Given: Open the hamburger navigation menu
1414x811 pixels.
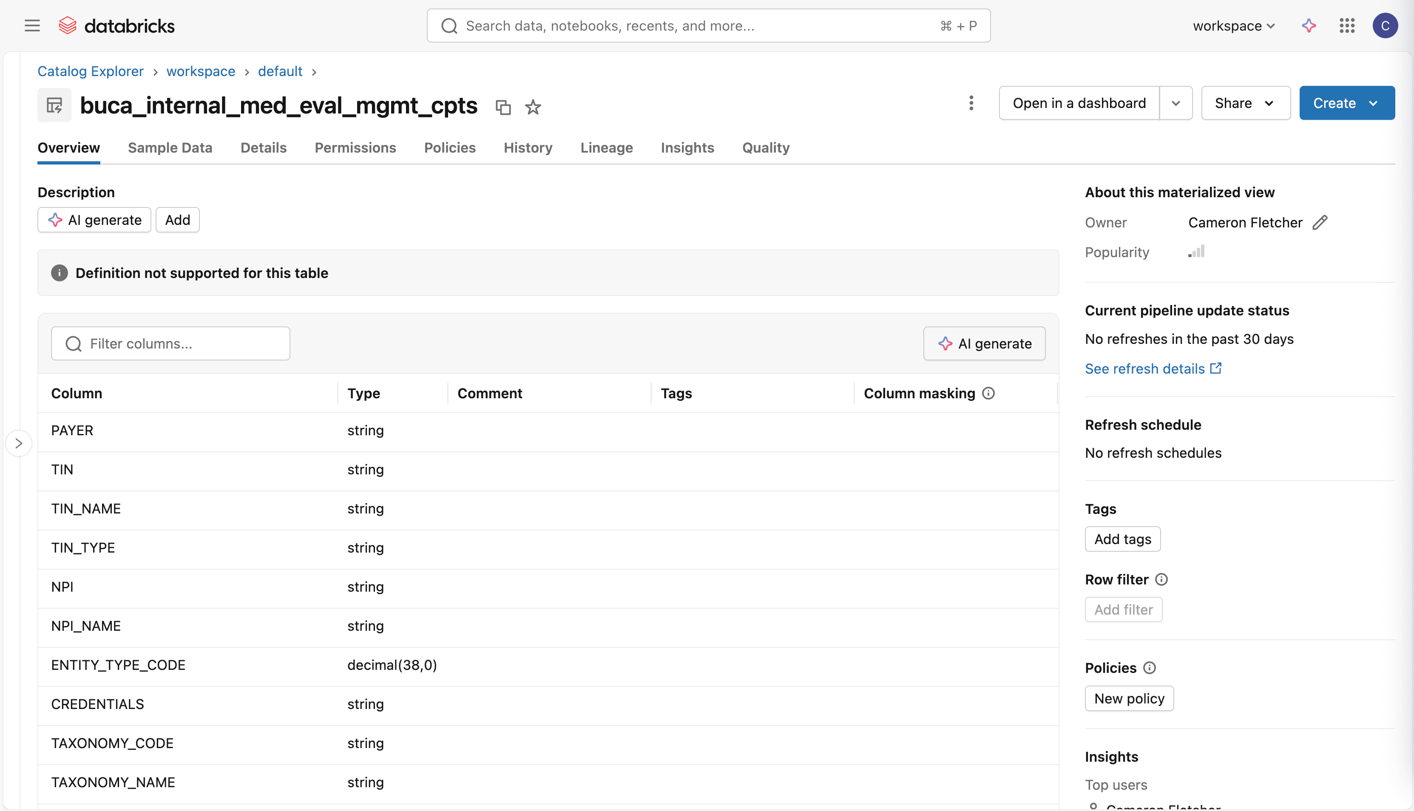Looking at the screenshot, I should tap(32, 25).
